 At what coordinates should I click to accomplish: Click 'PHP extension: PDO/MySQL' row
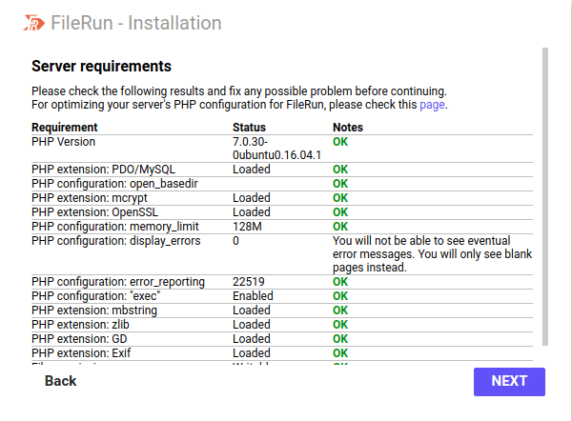(x=282, y=170)
